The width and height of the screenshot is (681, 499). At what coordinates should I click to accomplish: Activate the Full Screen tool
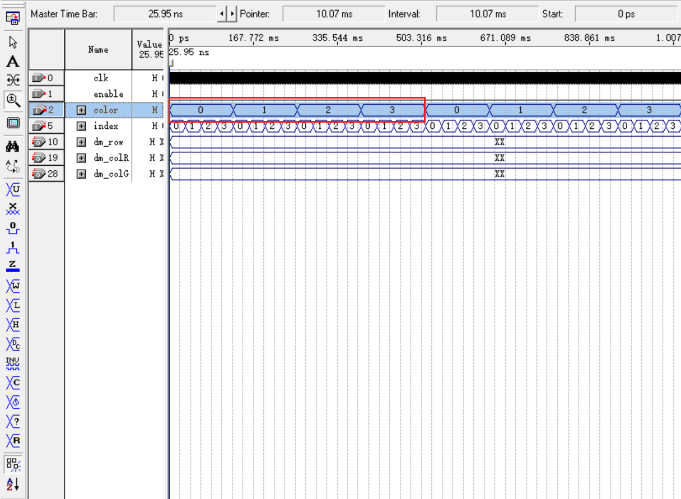point(13,123)
